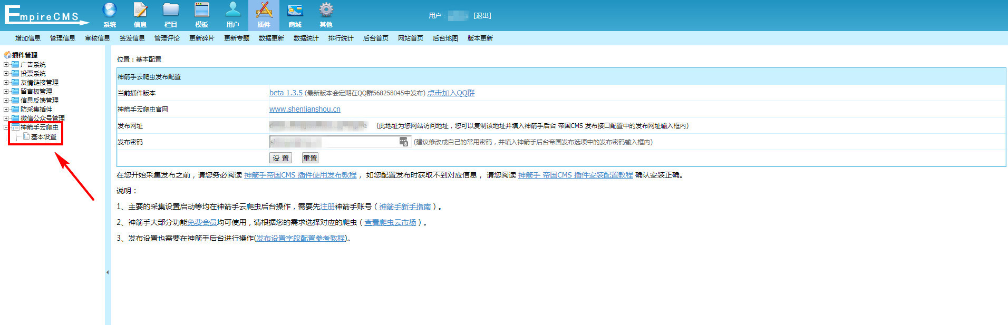Click the 免费会员 link
Viewport: 1008px width, 325px height.
coord(202,222)
